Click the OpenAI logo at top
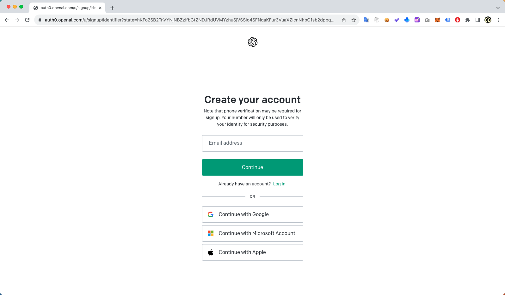This screenshot has height=295, width=505. pos(253,42)
